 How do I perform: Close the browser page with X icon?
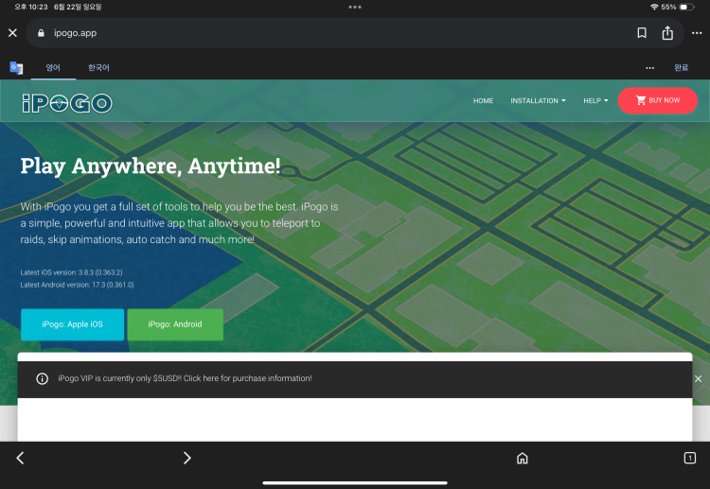pos(12,33)
